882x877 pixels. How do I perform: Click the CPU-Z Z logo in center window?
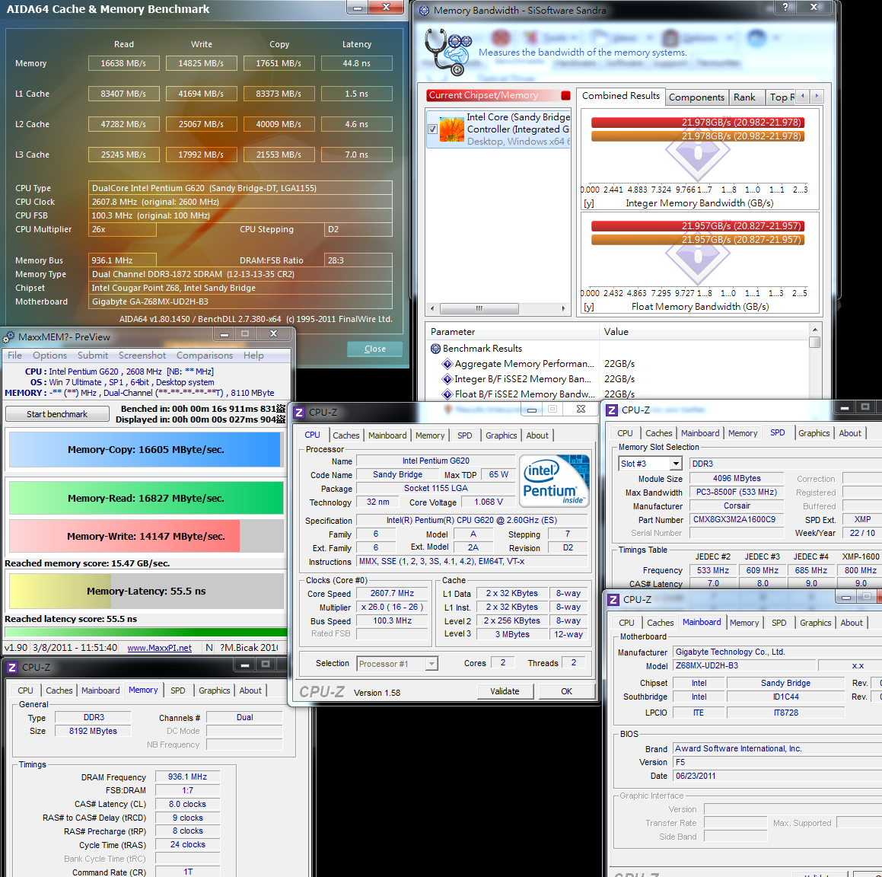[x=299, y=413]
